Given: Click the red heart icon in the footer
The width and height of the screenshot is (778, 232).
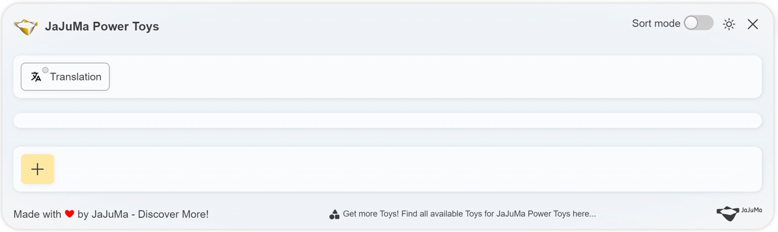Looking at the screenshot, I should click(70, 214).
